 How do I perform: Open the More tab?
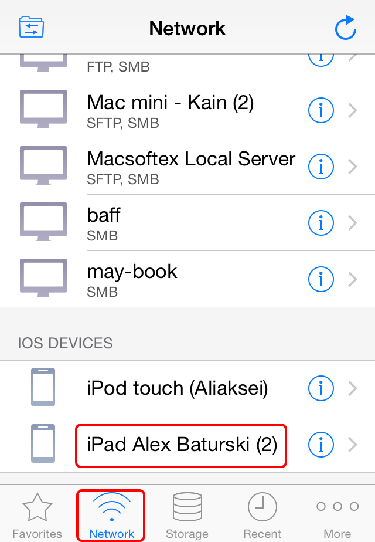pos(337,515)
